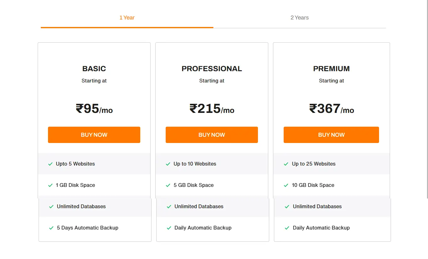Click the PROFESSIONAL plan heading
Viewport: 428px width, 259px height.
[x=212, y=69]
